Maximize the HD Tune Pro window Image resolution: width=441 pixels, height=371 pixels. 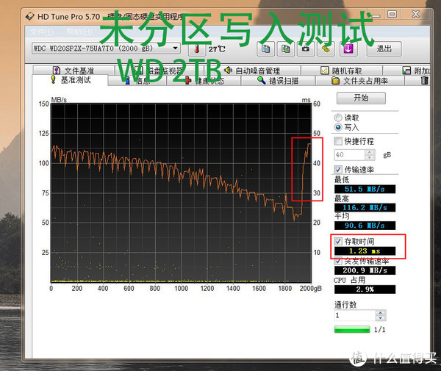[x=392, y=14]
